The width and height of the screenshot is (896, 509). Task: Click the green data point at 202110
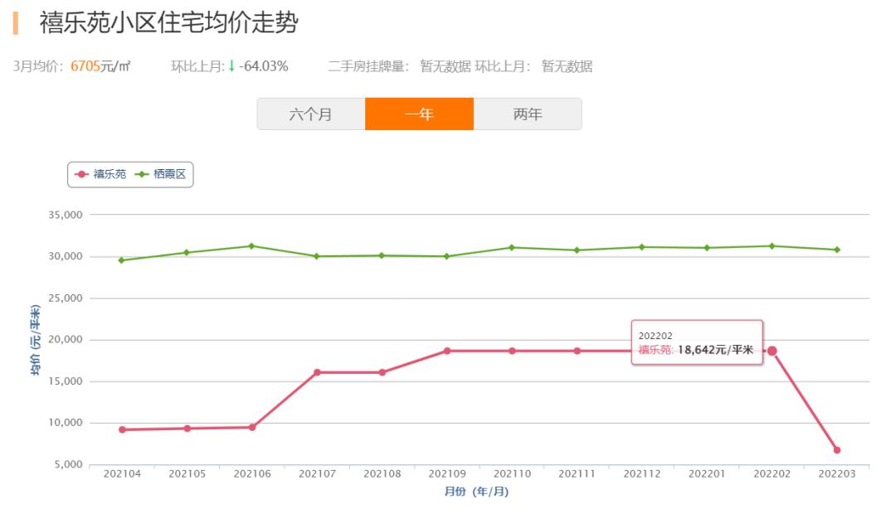pos(514,246)
